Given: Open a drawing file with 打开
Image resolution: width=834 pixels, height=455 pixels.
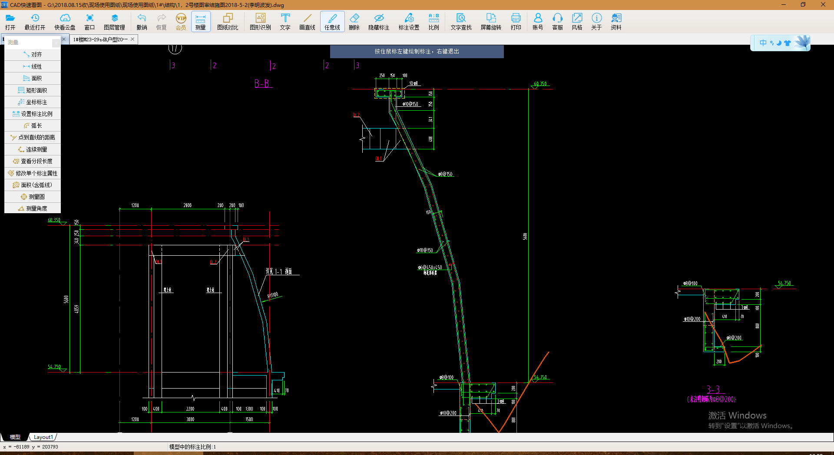Looking at the screenshot, I should pos(10,22).
